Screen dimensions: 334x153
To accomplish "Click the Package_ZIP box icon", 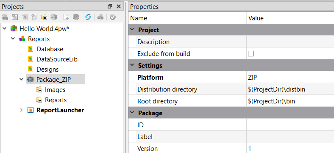I will tap(31, 80).
